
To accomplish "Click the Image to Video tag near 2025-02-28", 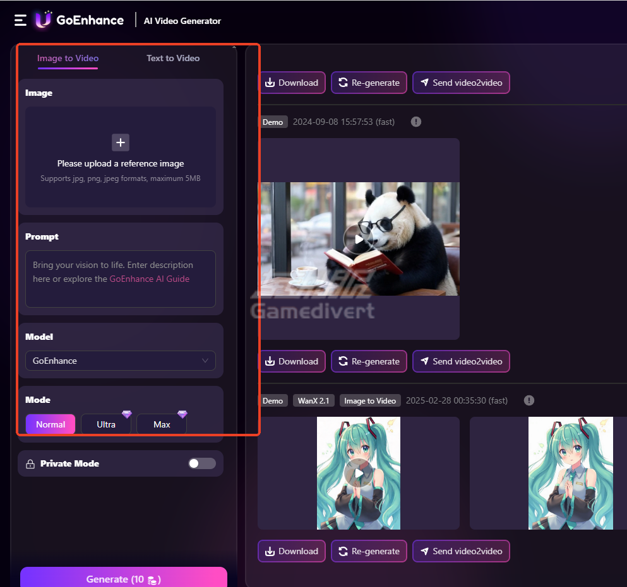I will pyautogui.click(x=370, y=400).
